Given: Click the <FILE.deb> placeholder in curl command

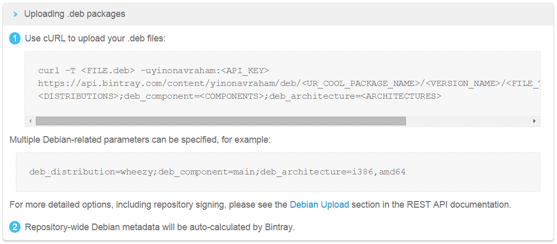Looking at the screenshot, I should click(108, 70).
